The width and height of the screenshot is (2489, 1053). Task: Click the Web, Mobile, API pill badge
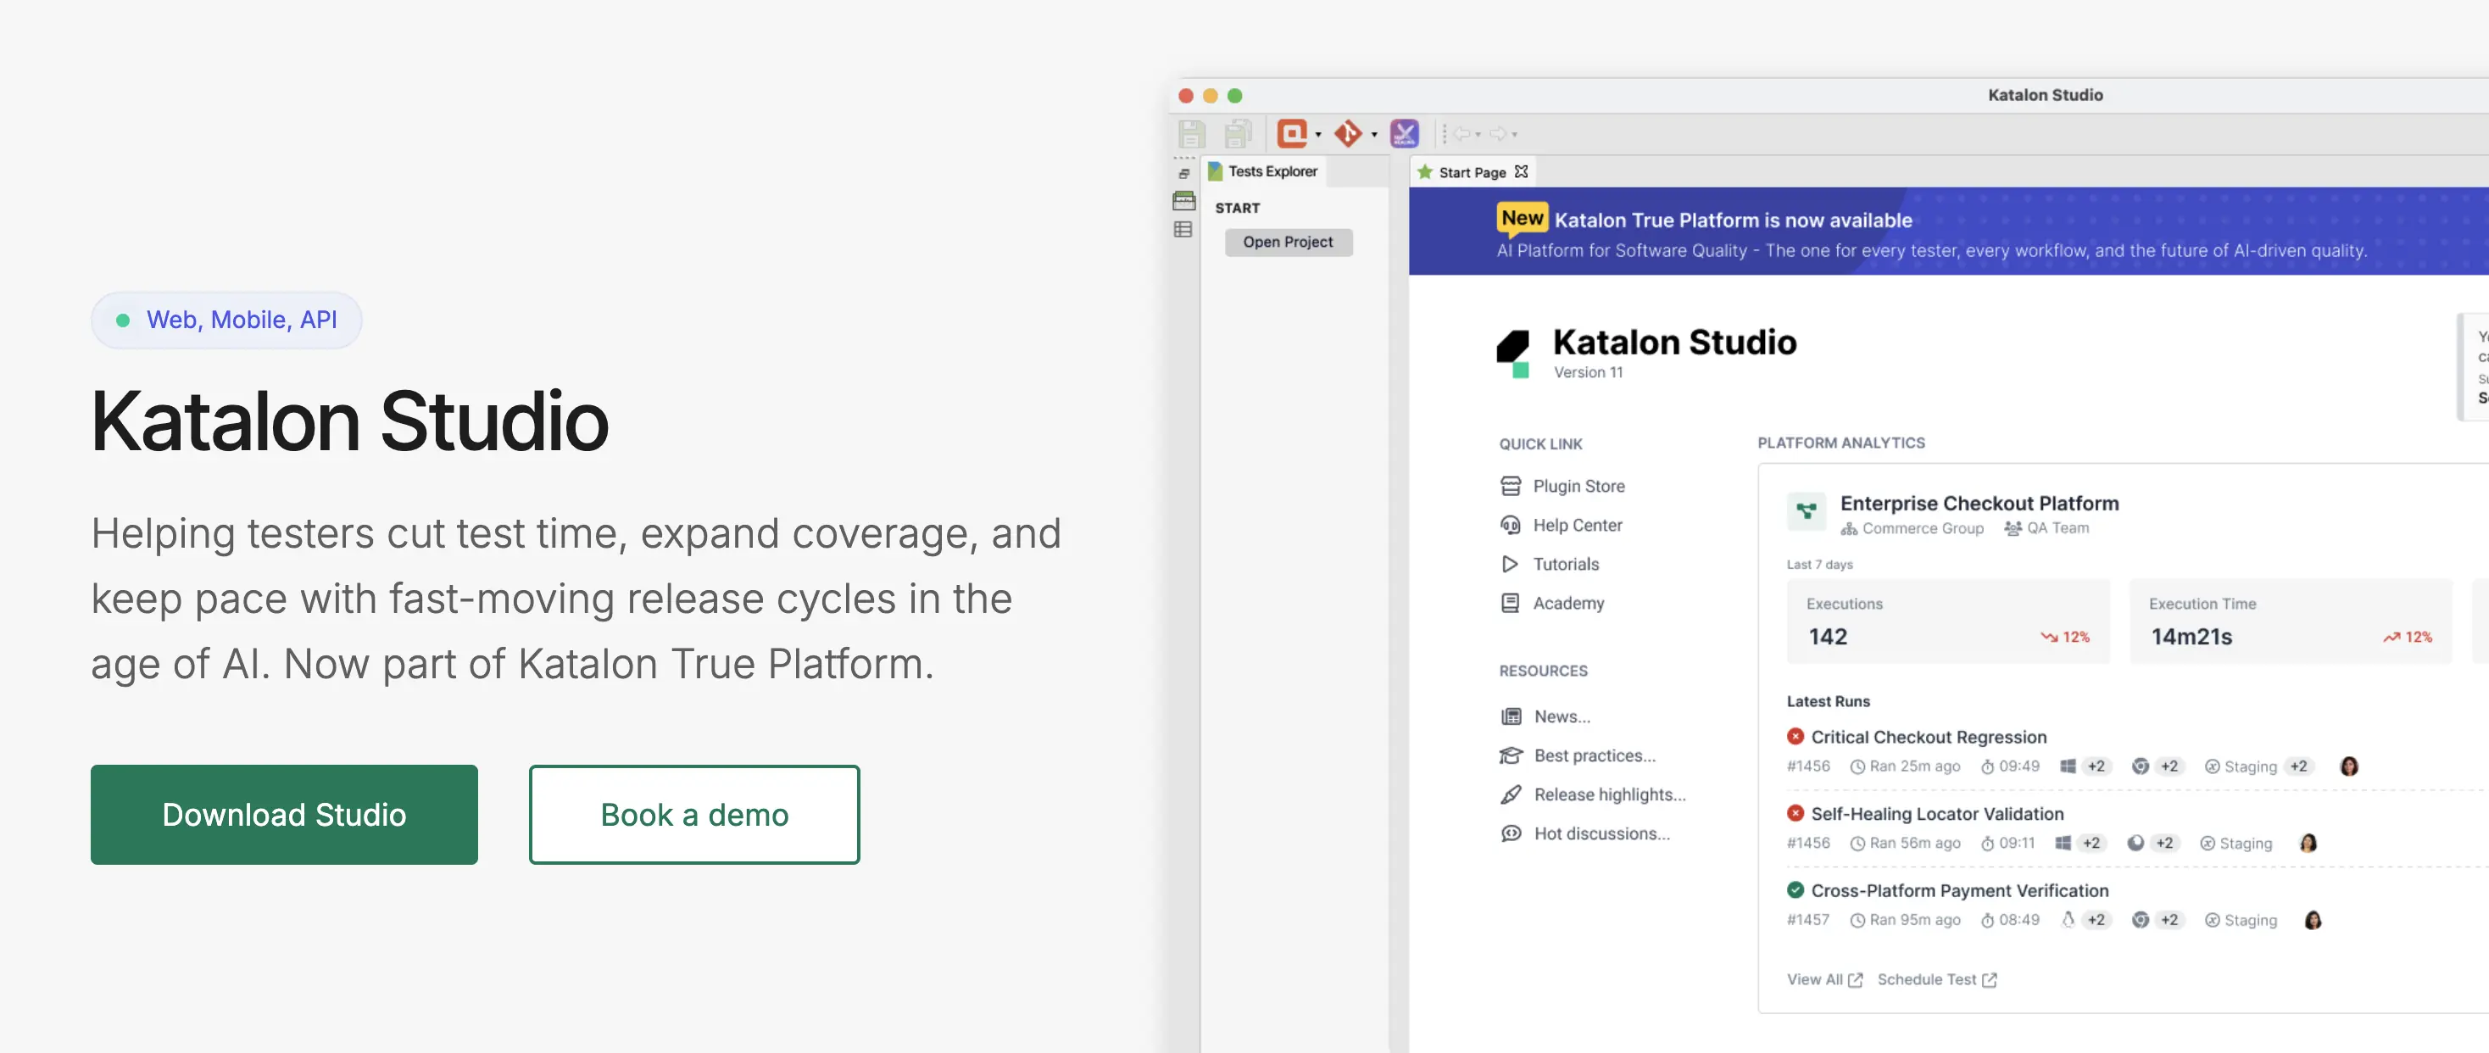click(226, 320)
